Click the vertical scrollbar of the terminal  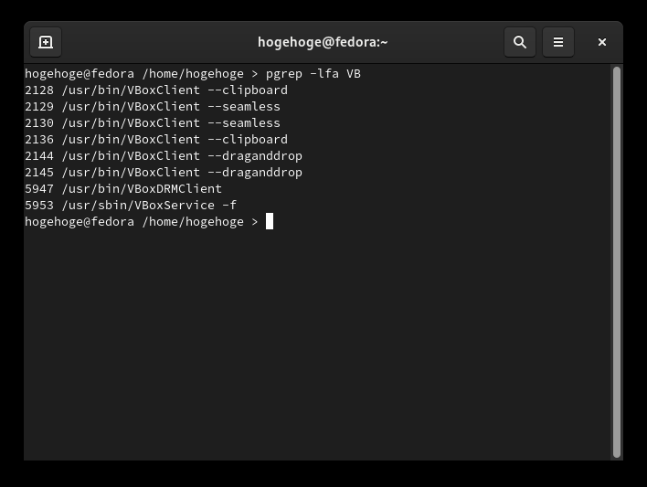617,261
